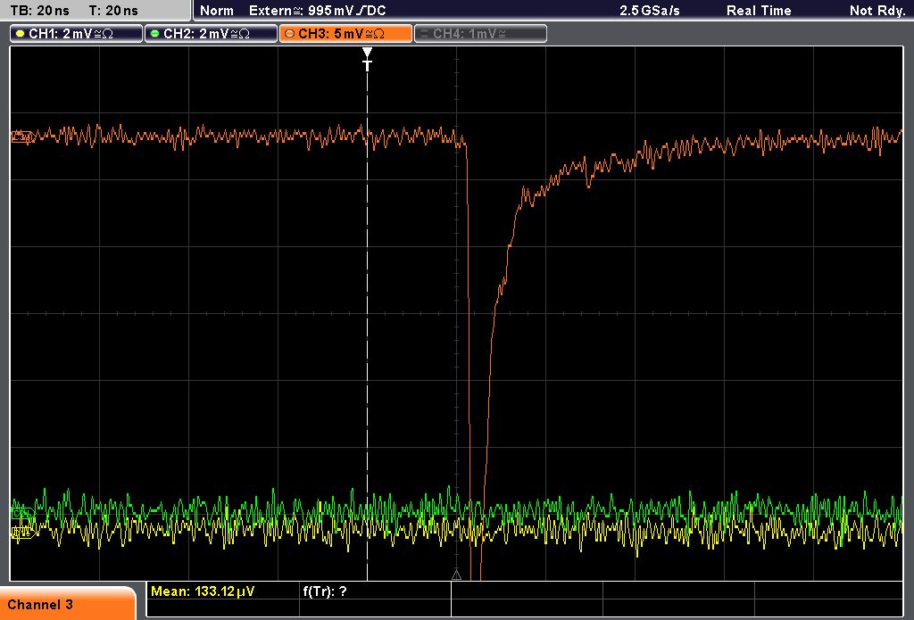Click the trigger position triangle at grid bottom
914x620 pixels.
(x=456, y=575)
